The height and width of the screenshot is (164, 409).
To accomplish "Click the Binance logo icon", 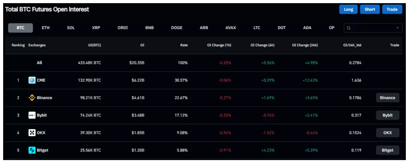I will (x=32, y=98).
